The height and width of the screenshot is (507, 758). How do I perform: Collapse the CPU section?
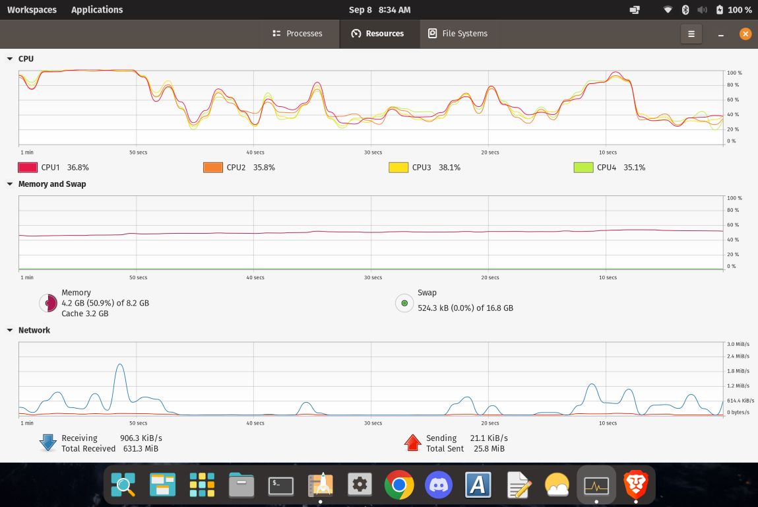point(10,59)
